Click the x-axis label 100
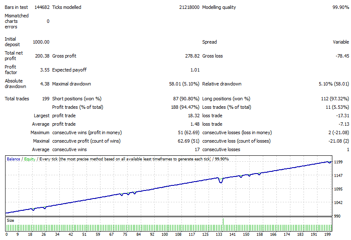 click(165, 234)
